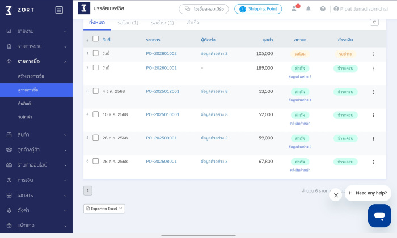Open three-dot menu for PO-202601002
The width and height of the screenshot is (397, 238).
coord(373,54)
